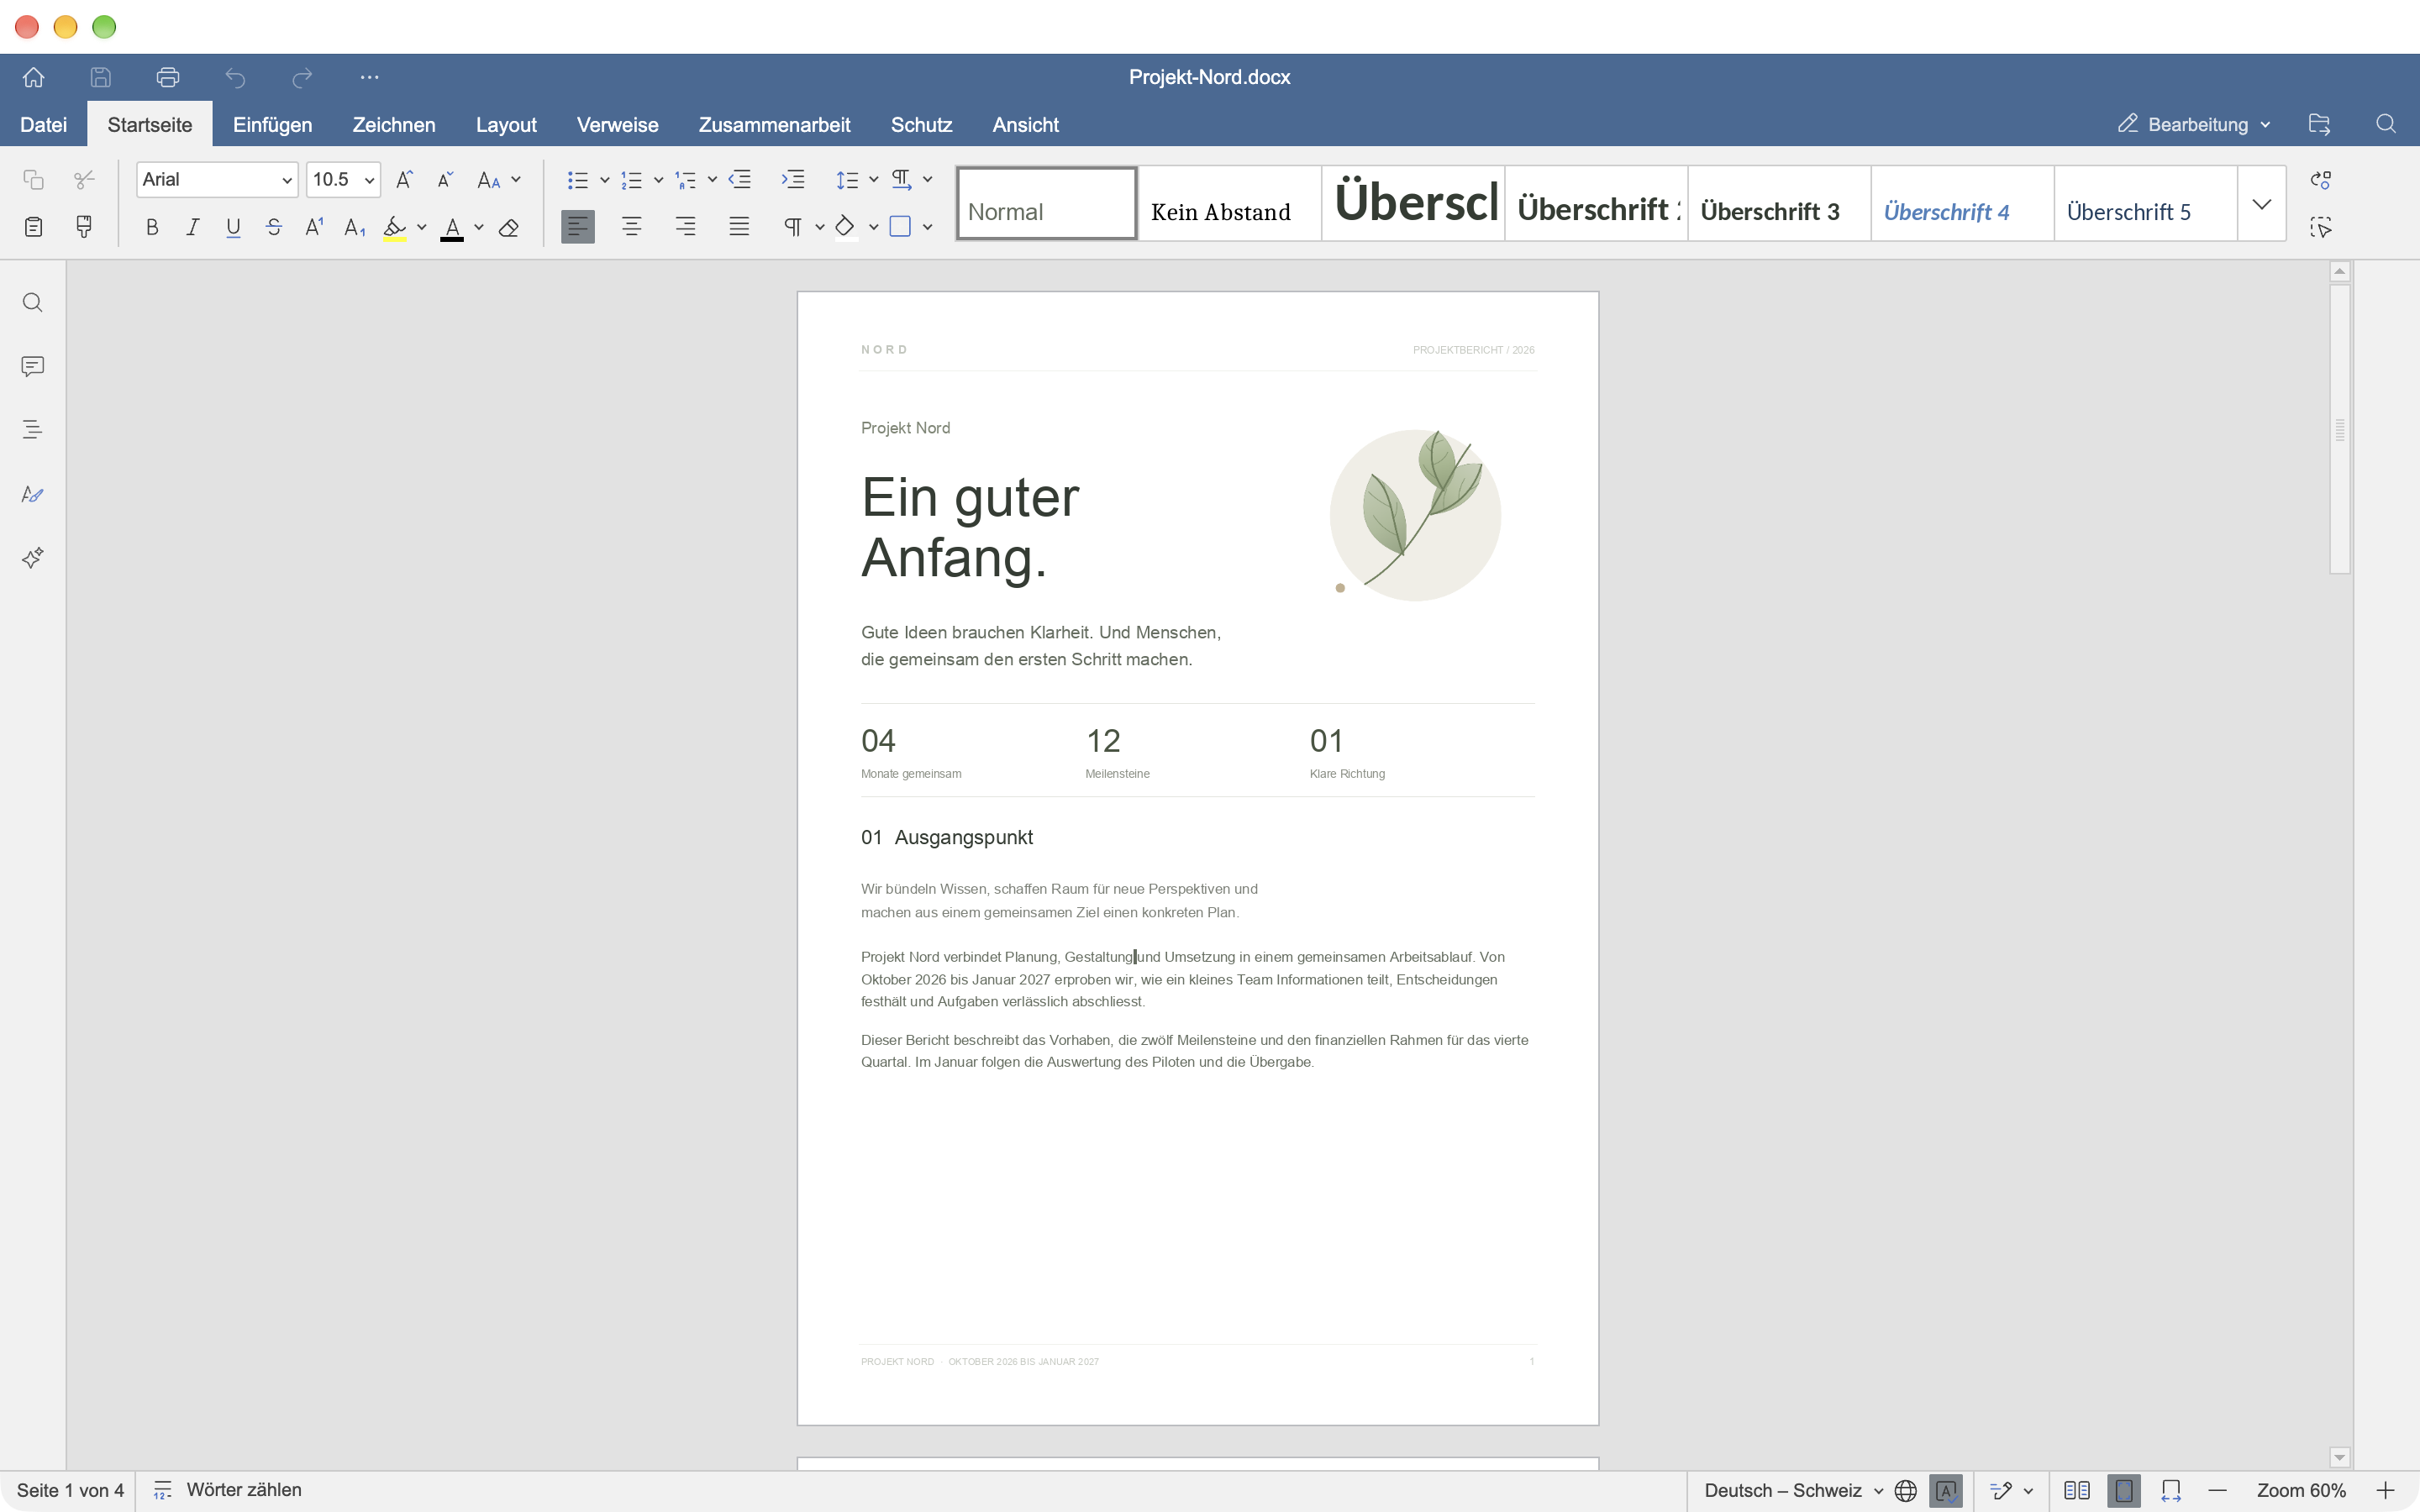Screen dimensions: 2420x1512
Task: Open the Bearbeitung mode dropdown
Action: [x=2194, y=124]
